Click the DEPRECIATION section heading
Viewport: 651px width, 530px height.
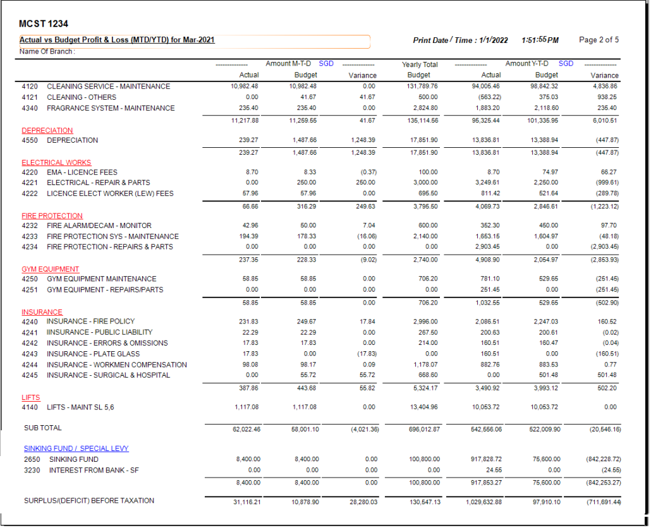point(47,131)
